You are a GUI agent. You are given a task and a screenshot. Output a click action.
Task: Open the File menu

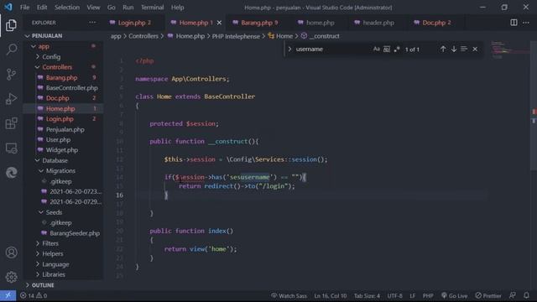(24, 8)
